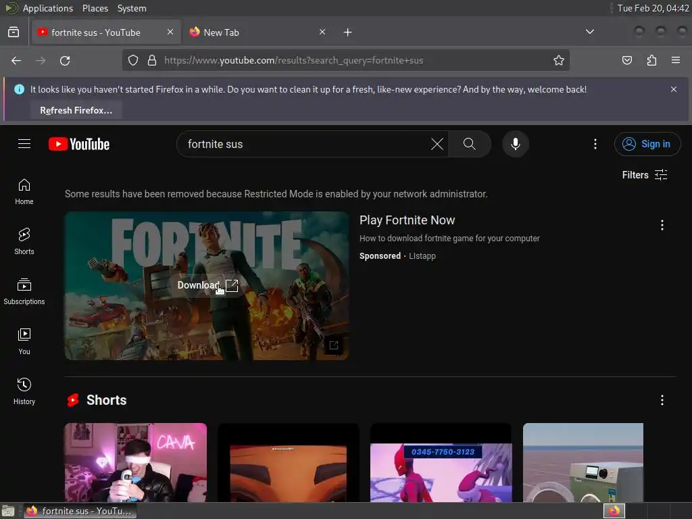Screen dimensions: 692x519
Task: Dismiss the Firefox welcome back notification
Action: coord(674,89)
